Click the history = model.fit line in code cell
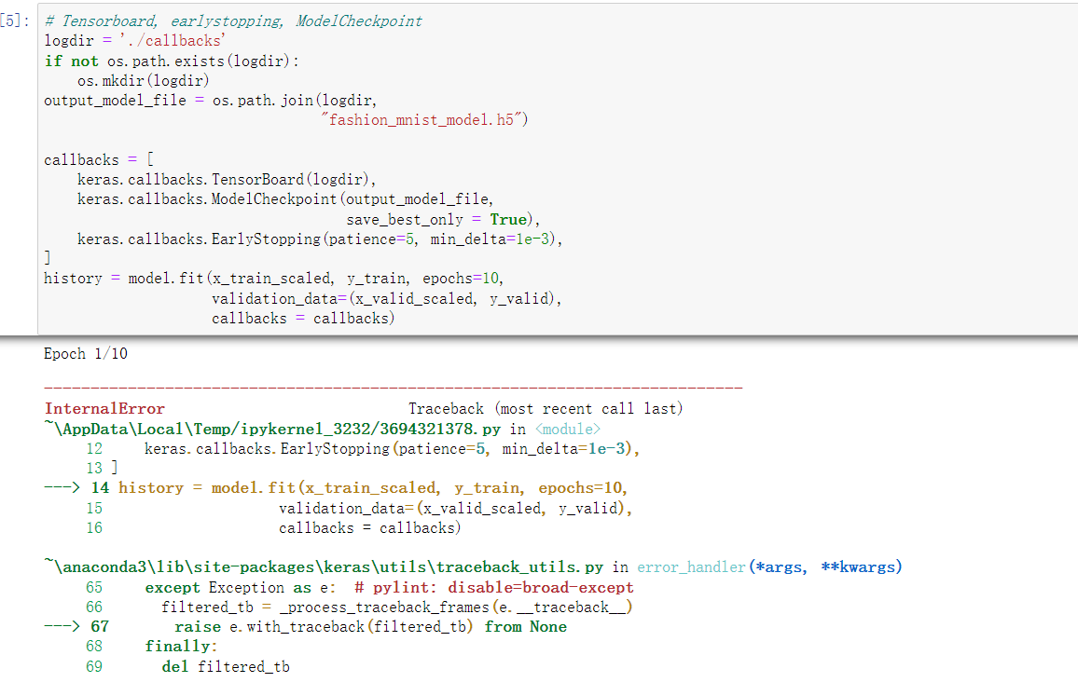This screenshot has height=696, width=1078. tap(273, 279)
